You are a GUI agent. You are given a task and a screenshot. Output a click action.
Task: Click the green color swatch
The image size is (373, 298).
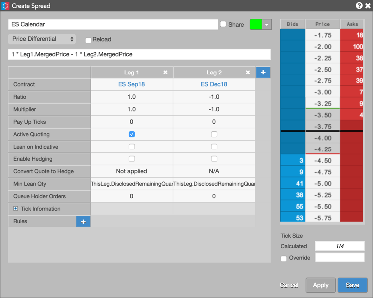pos(256,24)
